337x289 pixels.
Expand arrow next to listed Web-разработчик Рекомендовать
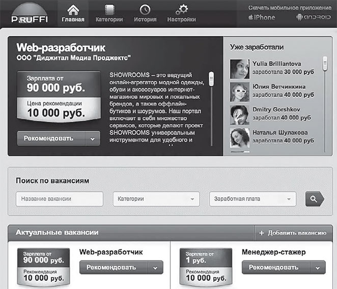pos(155,268)
